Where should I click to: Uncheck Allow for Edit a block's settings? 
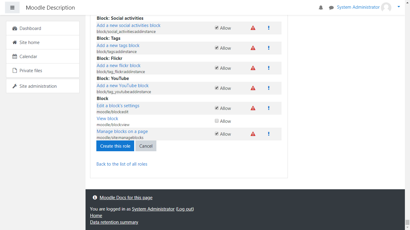click(217, 108)
